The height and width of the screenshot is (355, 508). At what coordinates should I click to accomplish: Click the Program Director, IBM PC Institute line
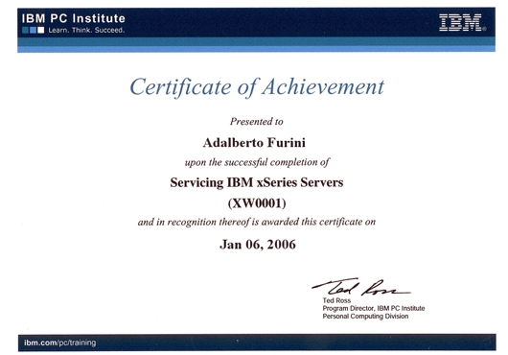[374, 308]
